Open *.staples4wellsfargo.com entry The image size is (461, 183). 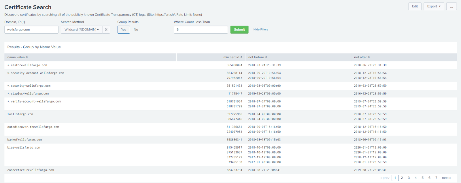tap(28, 94)
